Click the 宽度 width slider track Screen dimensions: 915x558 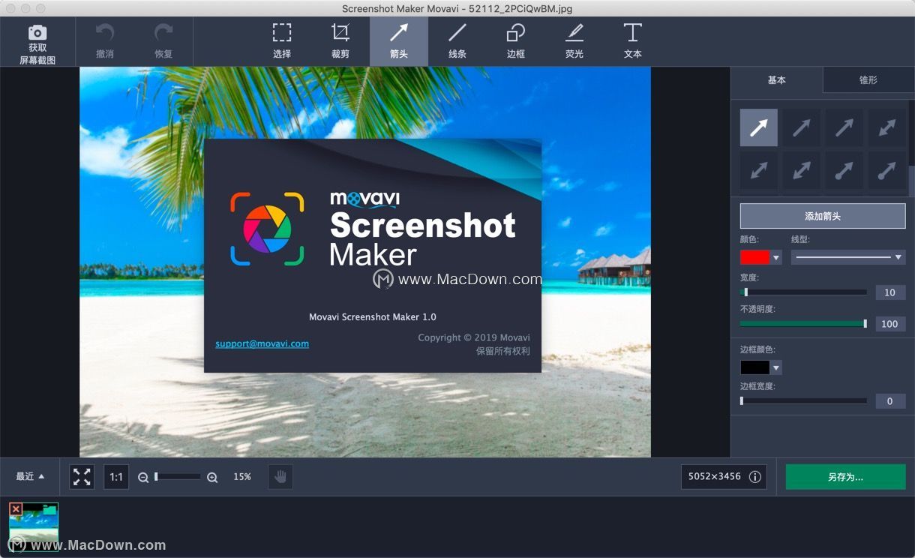(803, 292)
